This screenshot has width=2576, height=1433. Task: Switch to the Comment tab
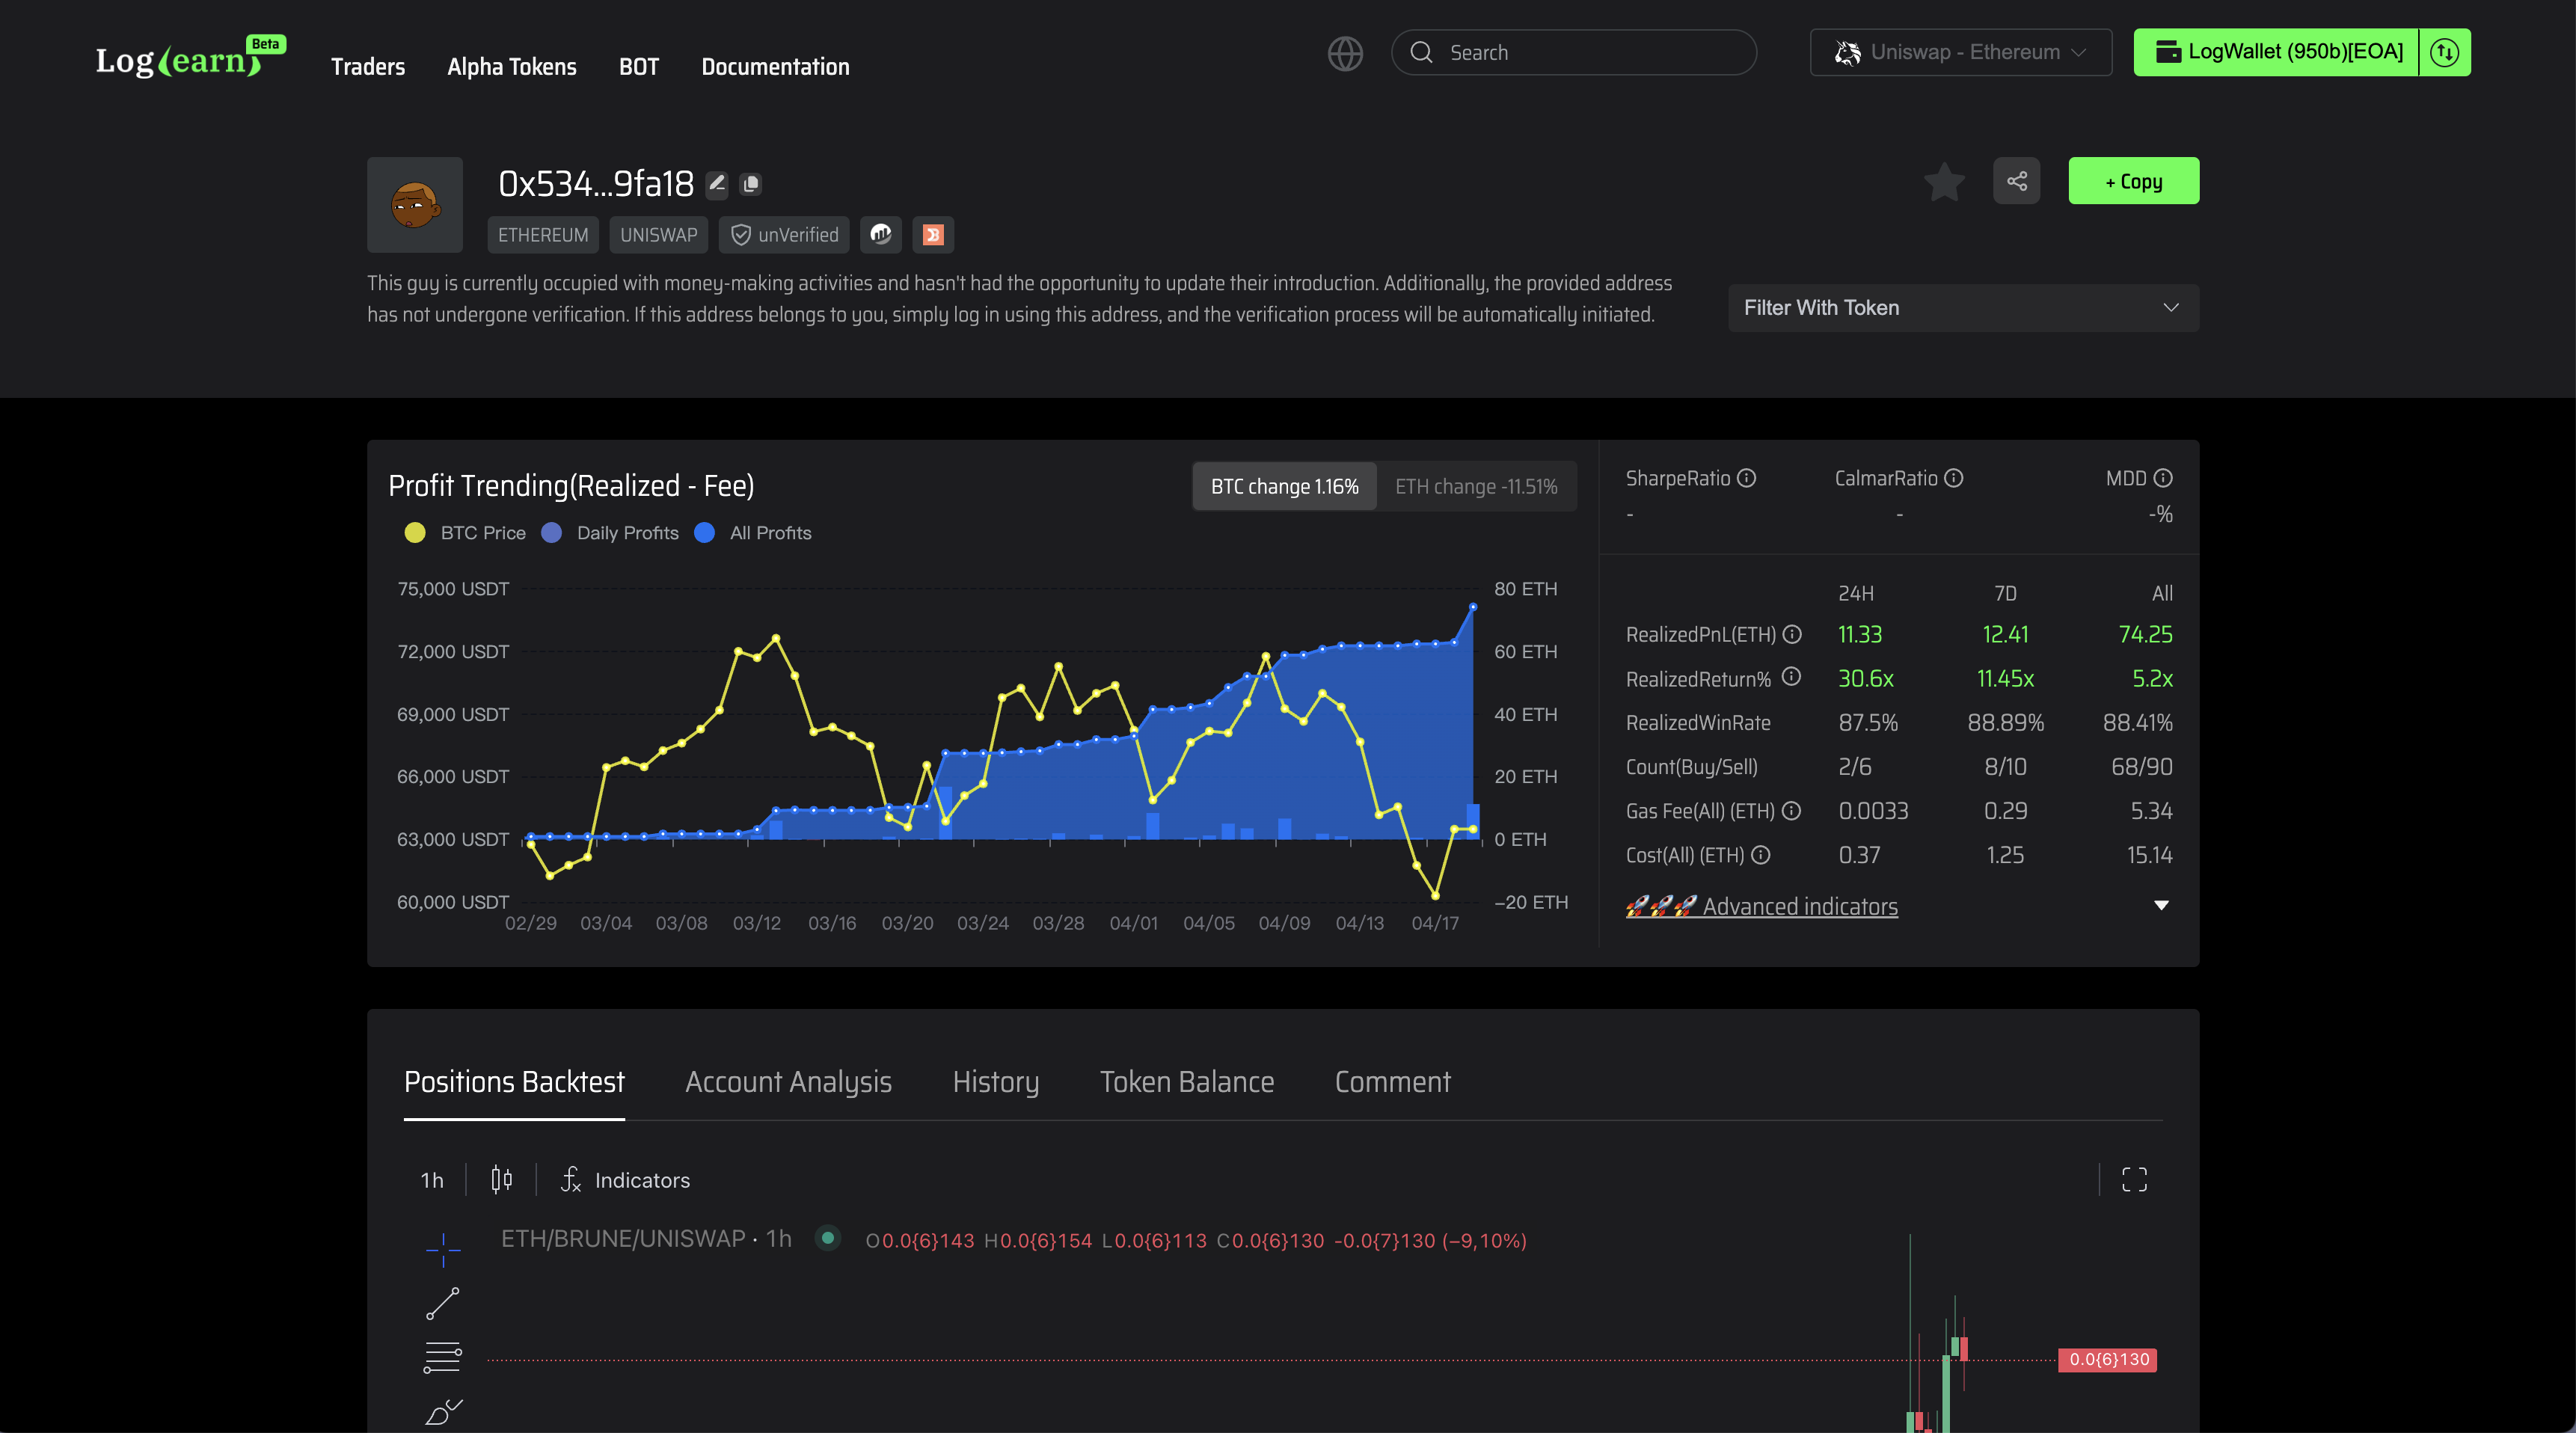point(1393,1082)
